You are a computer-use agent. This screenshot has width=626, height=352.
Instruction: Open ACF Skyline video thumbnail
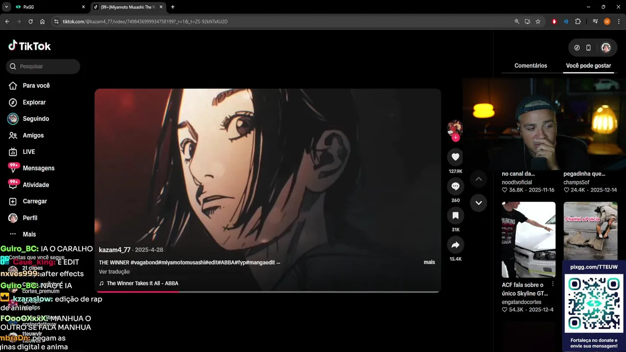(x=529, y=240)
